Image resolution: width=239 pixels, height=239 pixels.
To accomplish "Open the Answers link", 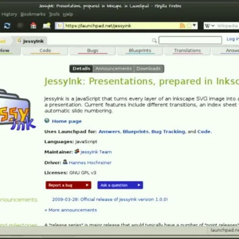I will click(x=109, y=131).
